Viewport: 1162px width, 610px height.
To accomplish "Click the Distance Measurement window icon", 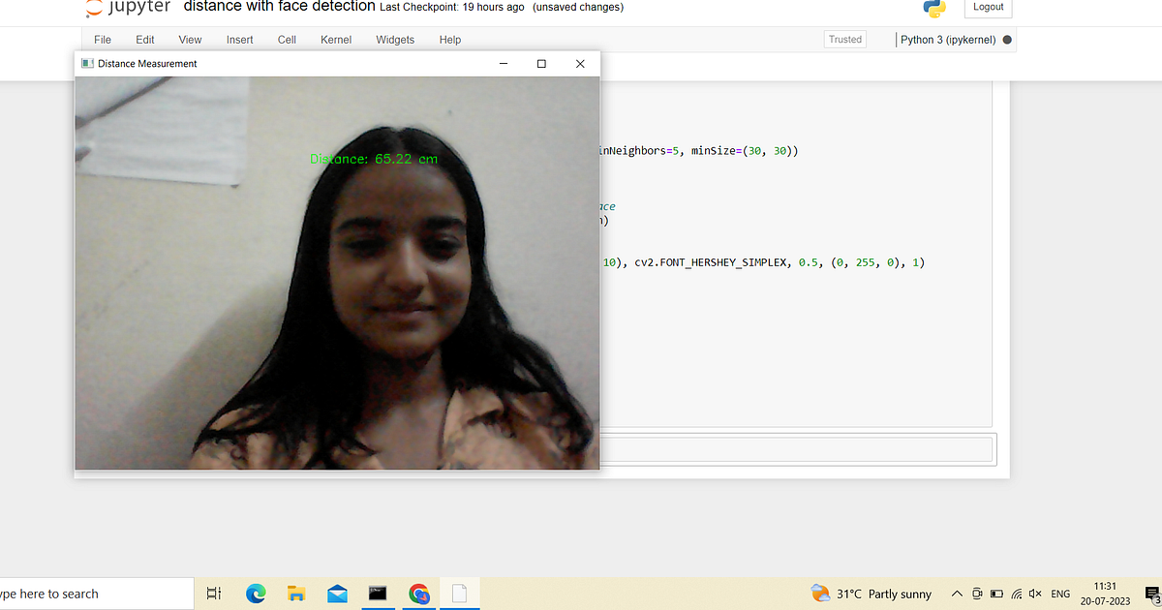I will (x=86, y=63).
